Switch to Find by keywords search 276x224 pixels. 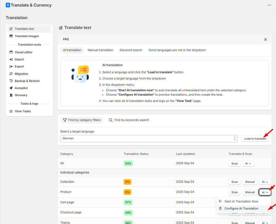(x=129, y=120)
